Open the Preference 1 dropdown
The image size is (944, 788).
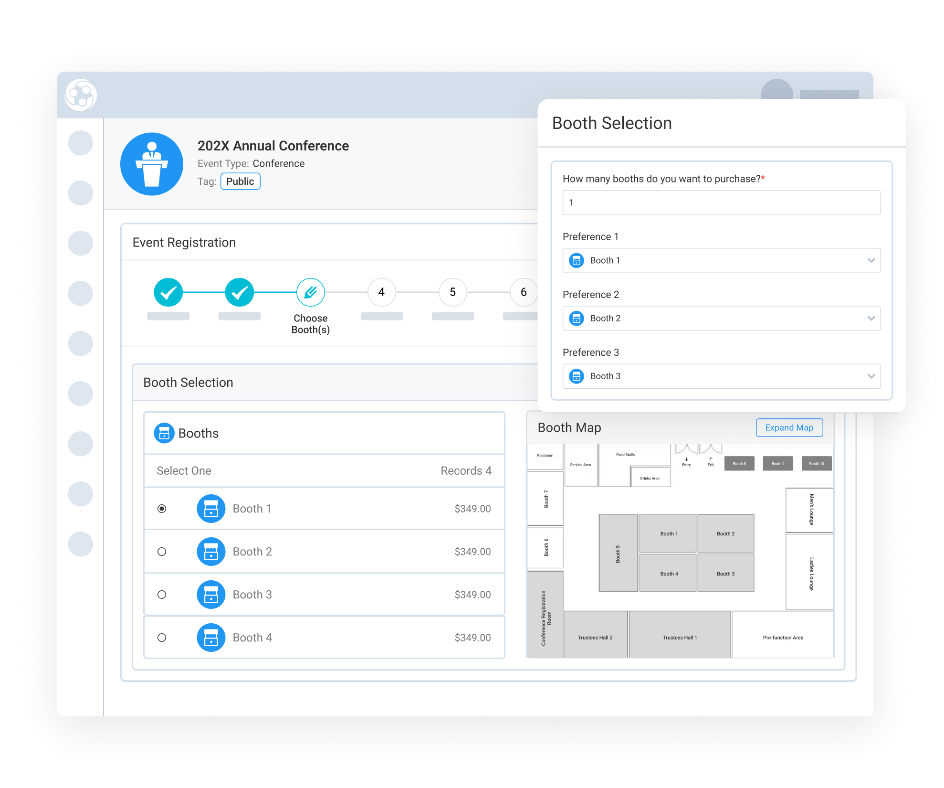[x=721, y=260]
